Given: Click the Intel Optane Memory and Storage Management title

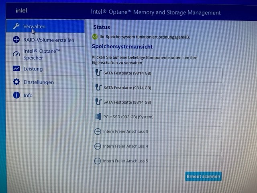Looking at the screenshot, I should point(156,12).
